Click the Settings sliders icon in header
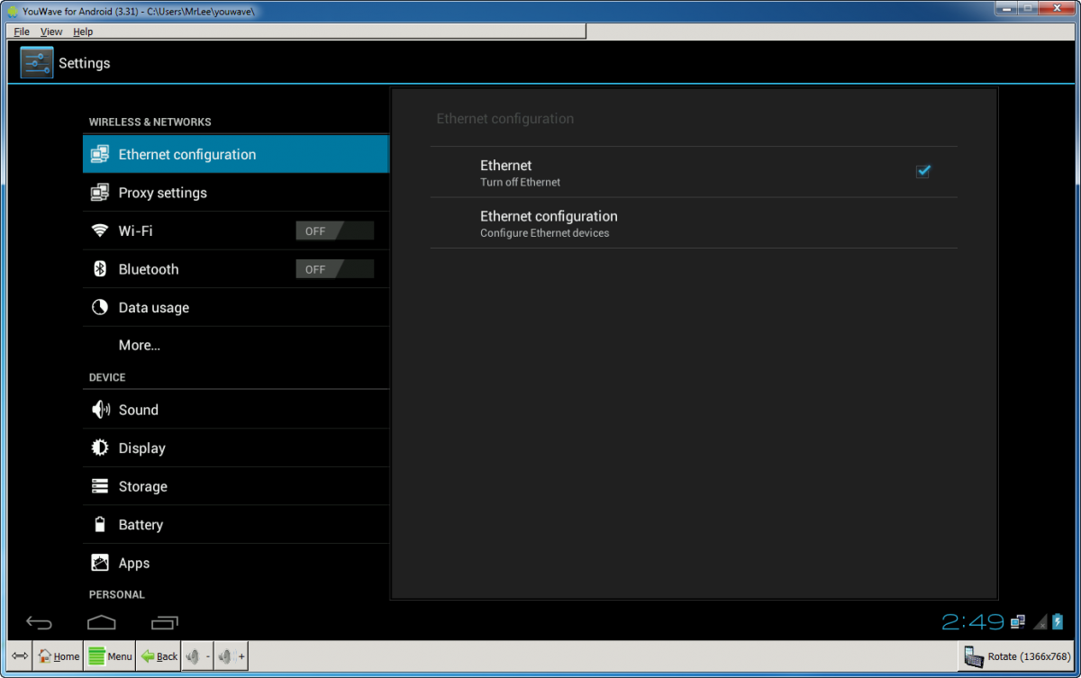The image size is (1081, 678). coord(37,63)
